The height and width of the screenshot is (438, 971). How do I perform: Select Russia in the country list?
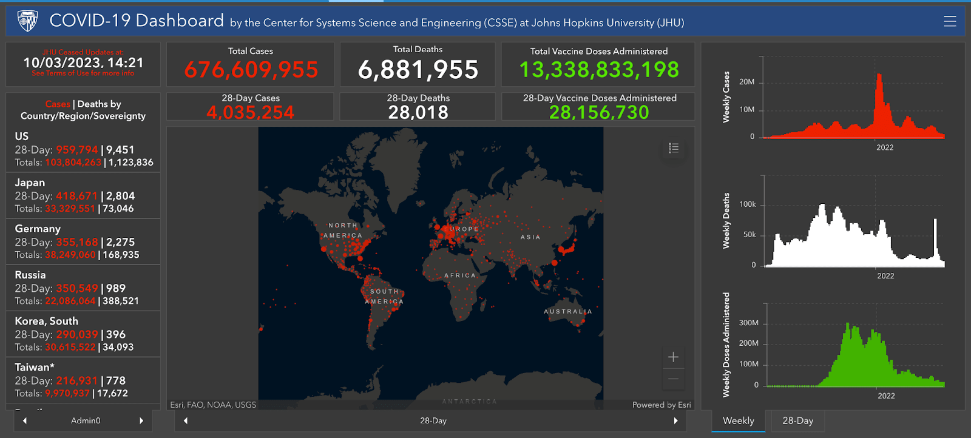click(83, 288)
